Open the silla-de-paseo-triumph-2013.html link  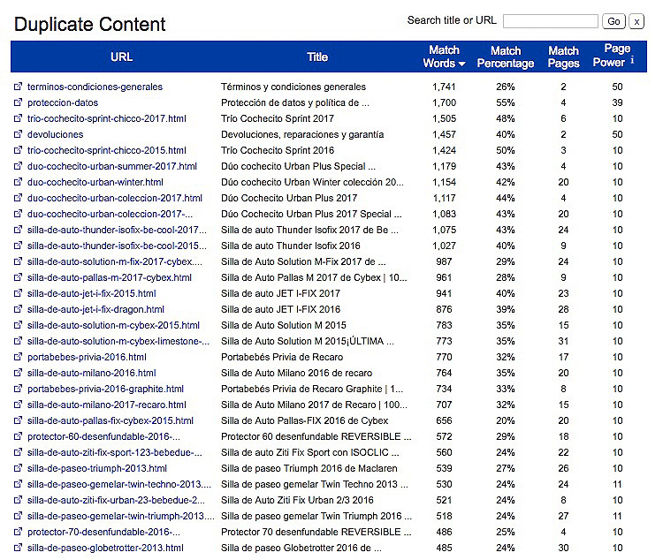[x=97, y=468]
